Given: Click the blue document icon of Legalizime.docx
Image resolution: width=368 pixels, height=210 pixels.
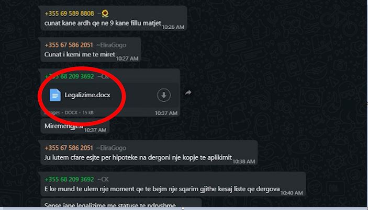Looking at the screenshot, I should click(55, 95).
